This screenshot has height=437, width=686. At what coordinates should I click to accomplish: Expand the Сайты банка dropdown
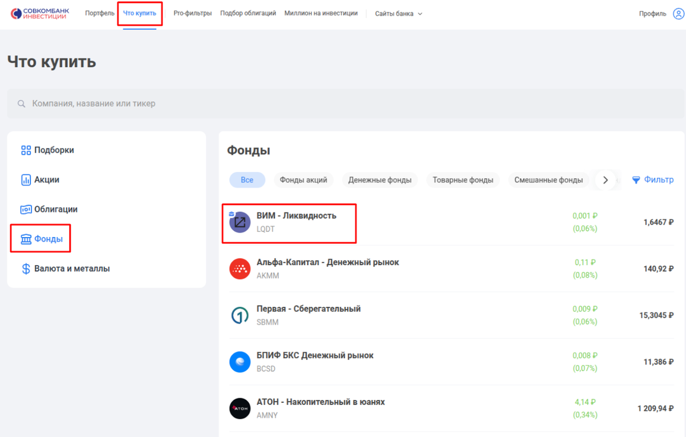tap(398, 14)
